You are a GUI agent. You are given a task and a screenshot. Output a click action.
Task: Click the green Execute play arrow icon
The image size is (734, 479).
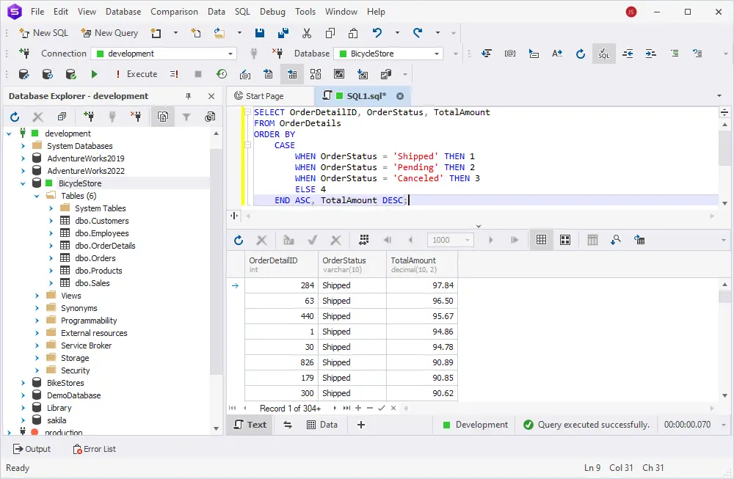94,74
